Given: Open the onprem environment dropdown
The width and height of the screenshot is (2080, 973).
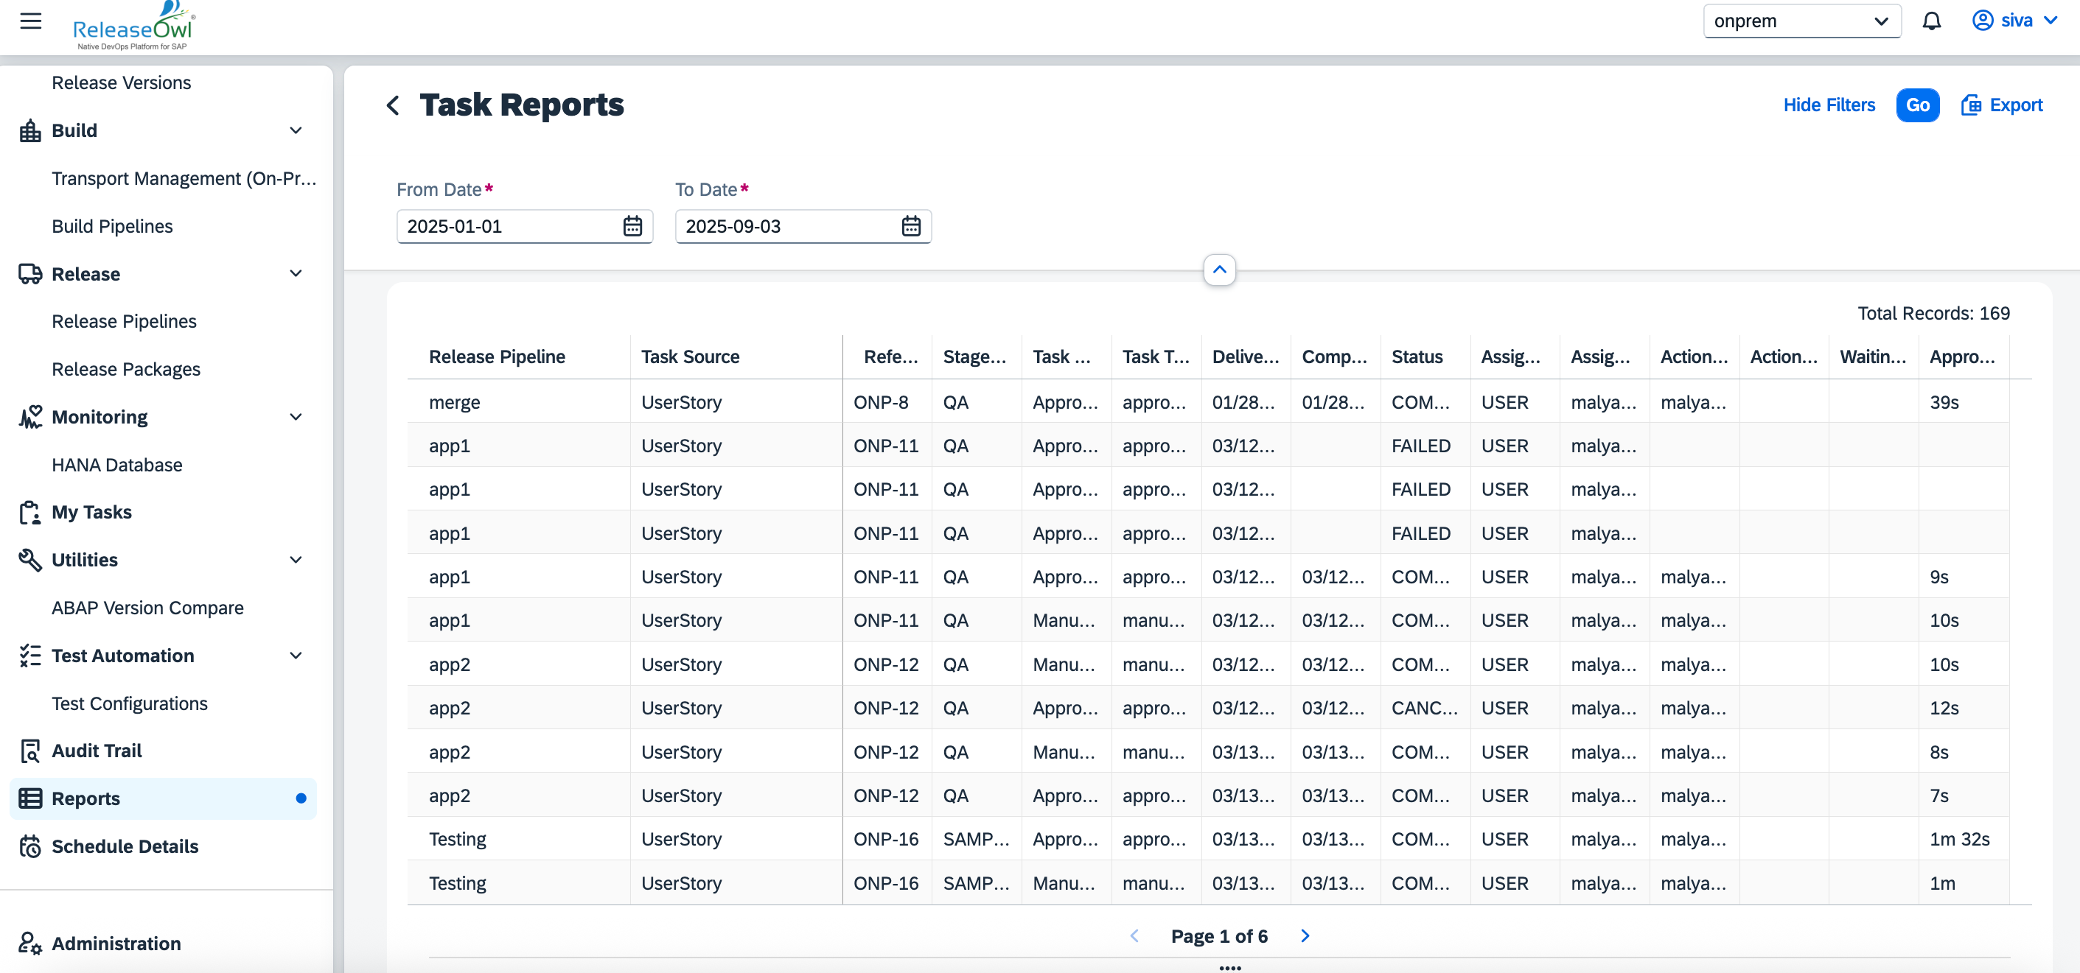Looking at the screenshot, I should coord(1801,21).
